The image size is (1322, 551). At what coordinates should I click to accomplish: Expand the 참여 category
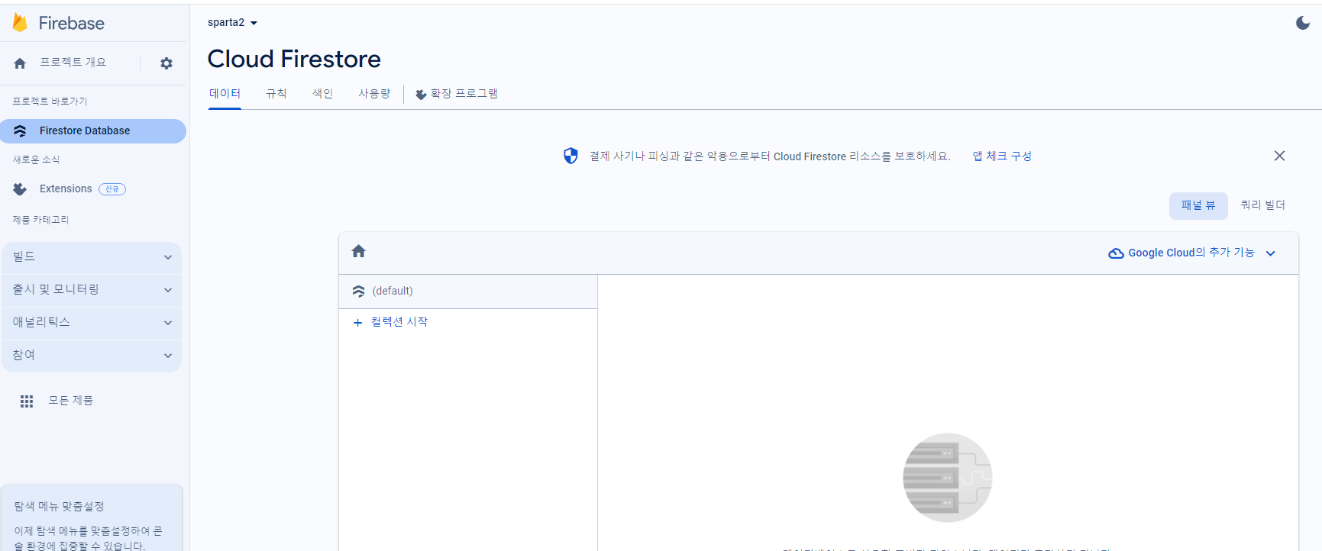click(92, 356)
